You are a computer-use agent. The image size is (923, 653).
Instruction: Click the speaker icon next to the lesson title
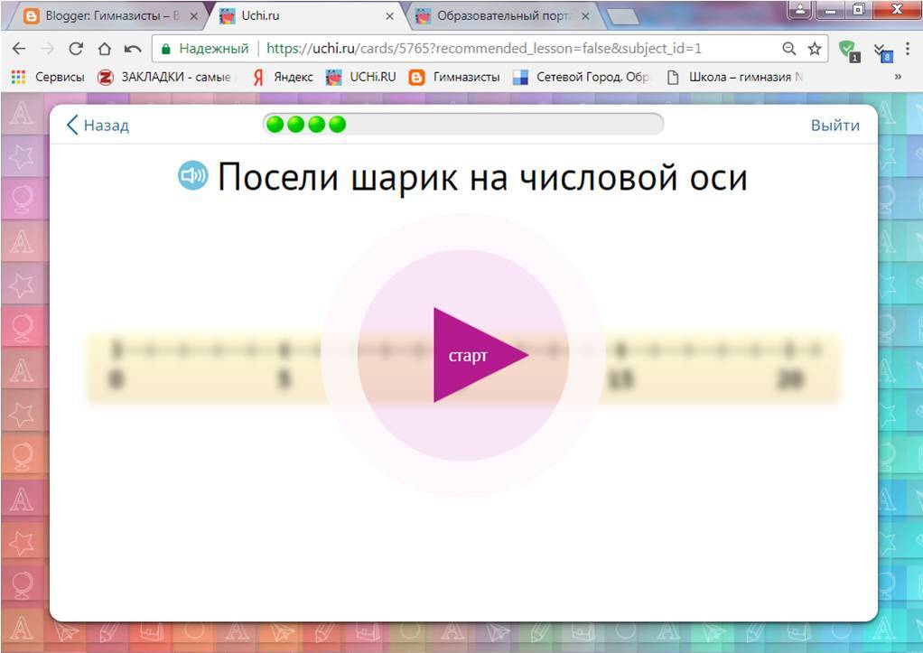(191, 177)
